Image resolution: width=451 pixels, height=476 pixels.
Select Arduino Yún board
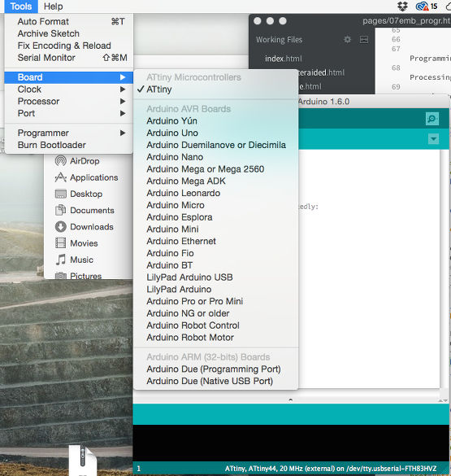(216, 120)
